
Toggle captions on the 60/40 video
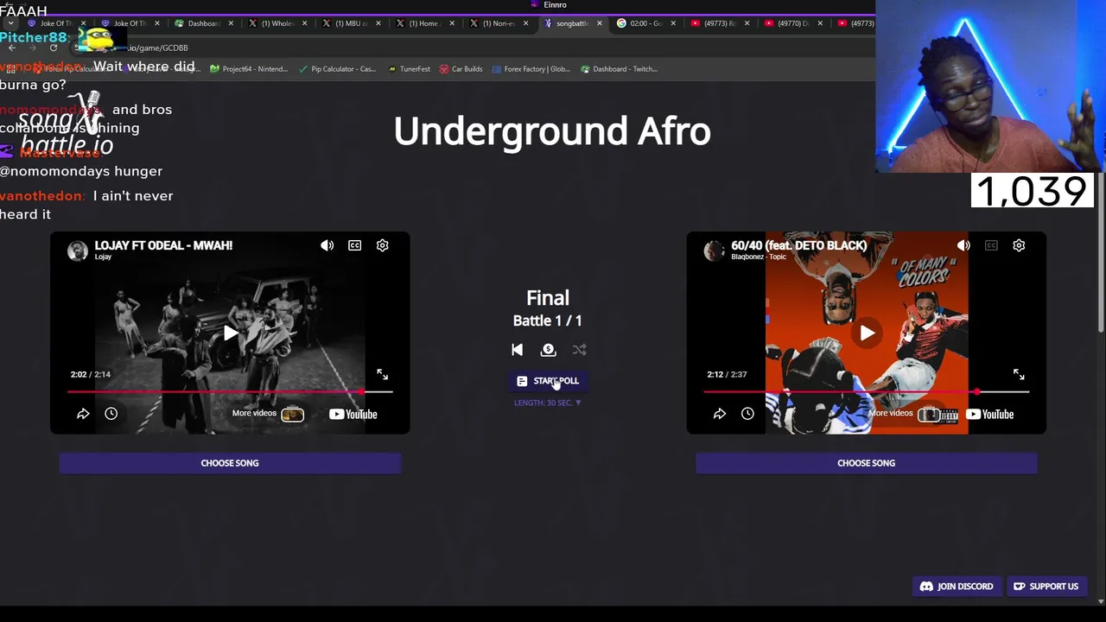click(991, 245)
